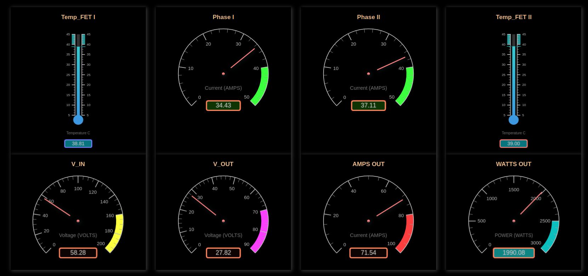588x276 pixels.
Task: Click the 100 scale label on AMPS OUT
Action: pos(391,243)
